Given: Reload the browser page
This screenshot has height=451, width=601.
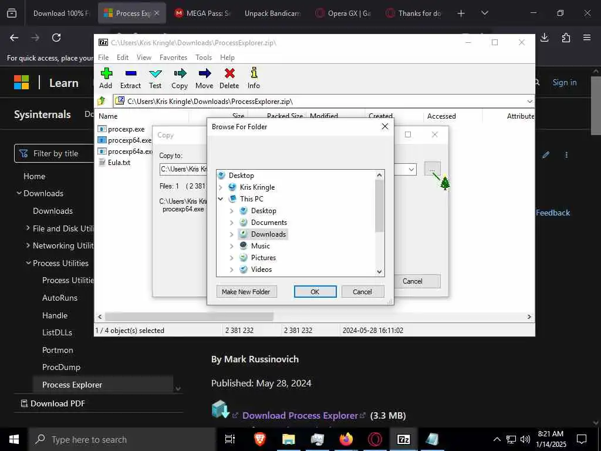Looking at the screenshot, I should [x=56, y=38].
